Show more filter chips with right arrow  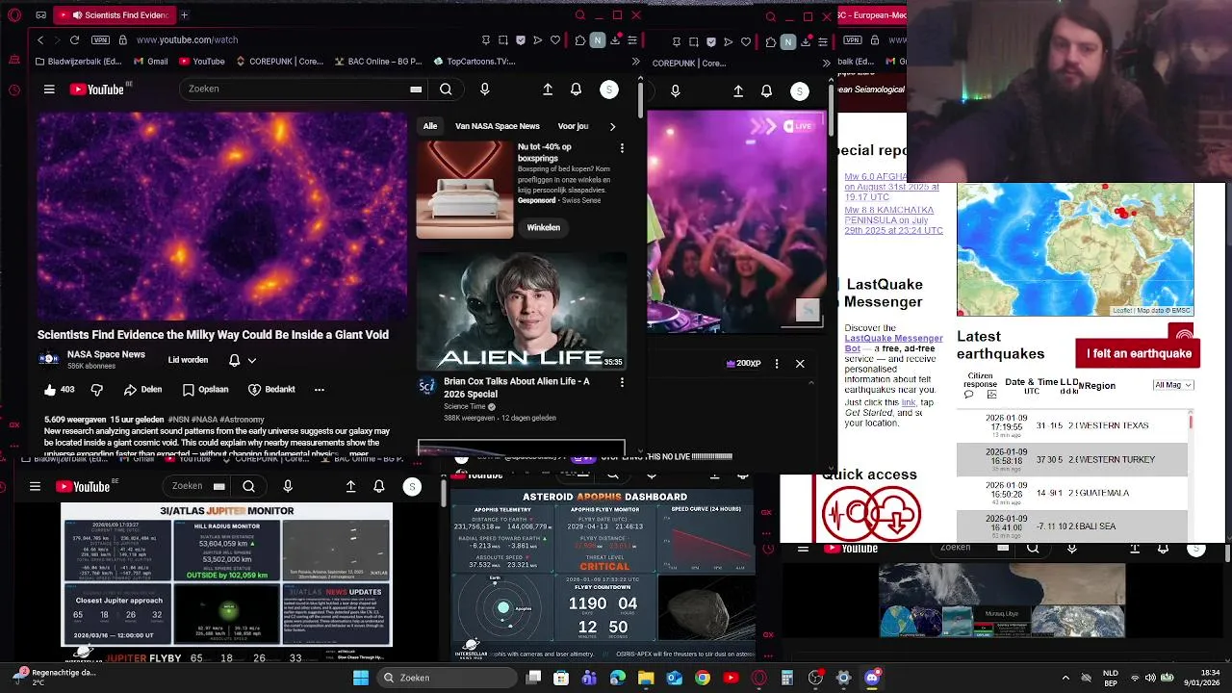click(x=612, y=126)
